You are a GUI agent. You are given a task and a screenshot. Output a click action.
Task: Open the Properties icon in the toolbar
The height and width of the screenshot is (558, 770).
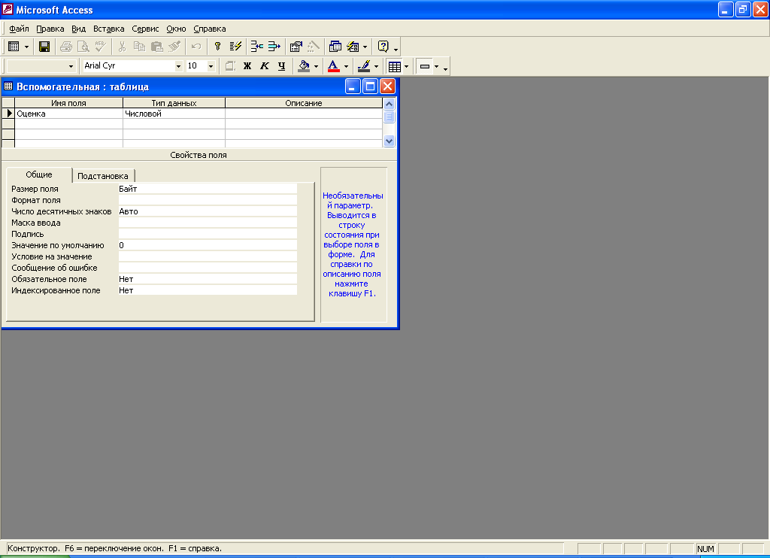pyautogui.click(x=296, y=47)
